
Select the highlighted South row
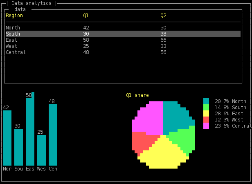click(x=123, y=34)
